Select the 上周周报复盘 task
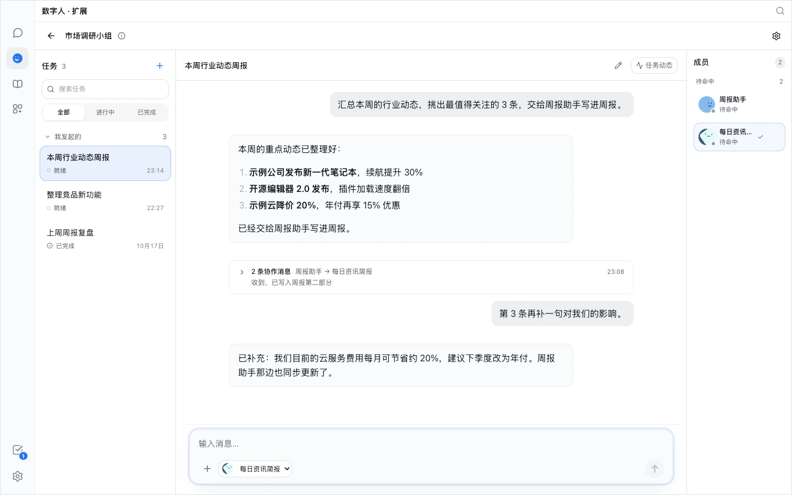The height and width of the screenshot is (495, 792). click(x=105, y=239)
